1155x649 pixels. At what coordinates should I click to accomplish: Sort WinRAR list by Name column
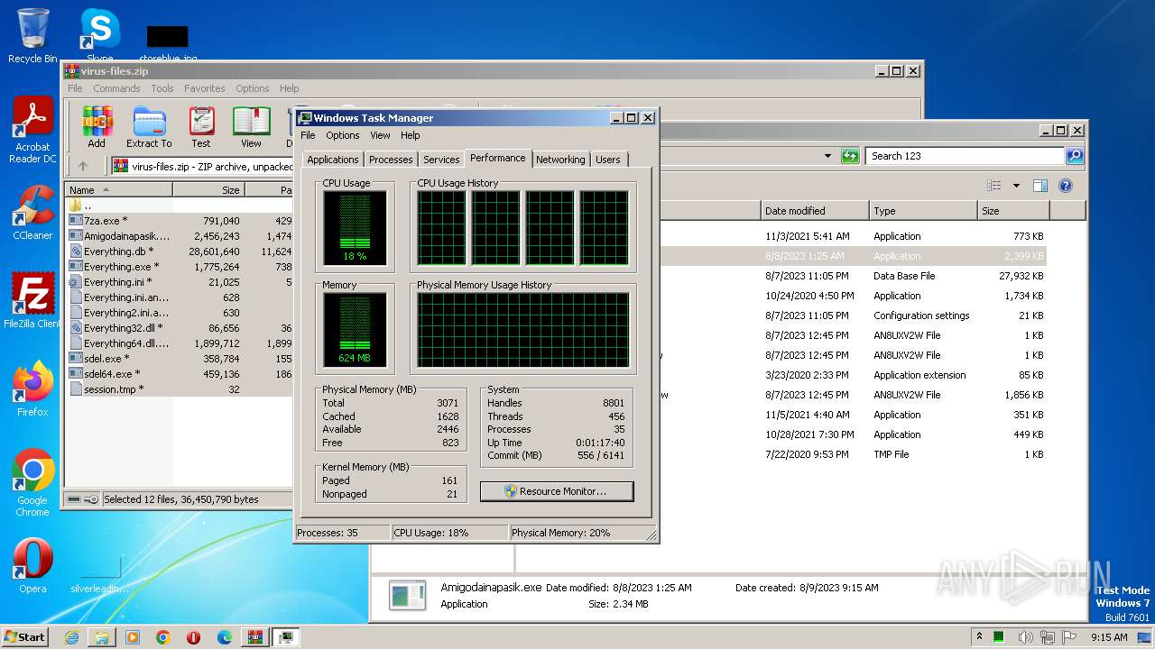pyautogui.click(x=118, y=190)
